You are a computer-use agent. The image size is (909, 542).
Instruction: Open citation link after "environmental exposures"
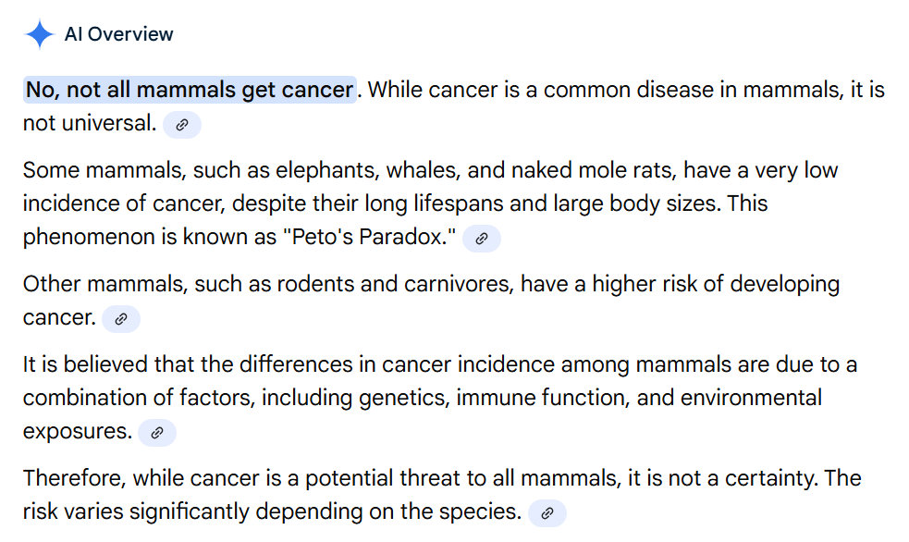tap(157, 432)
